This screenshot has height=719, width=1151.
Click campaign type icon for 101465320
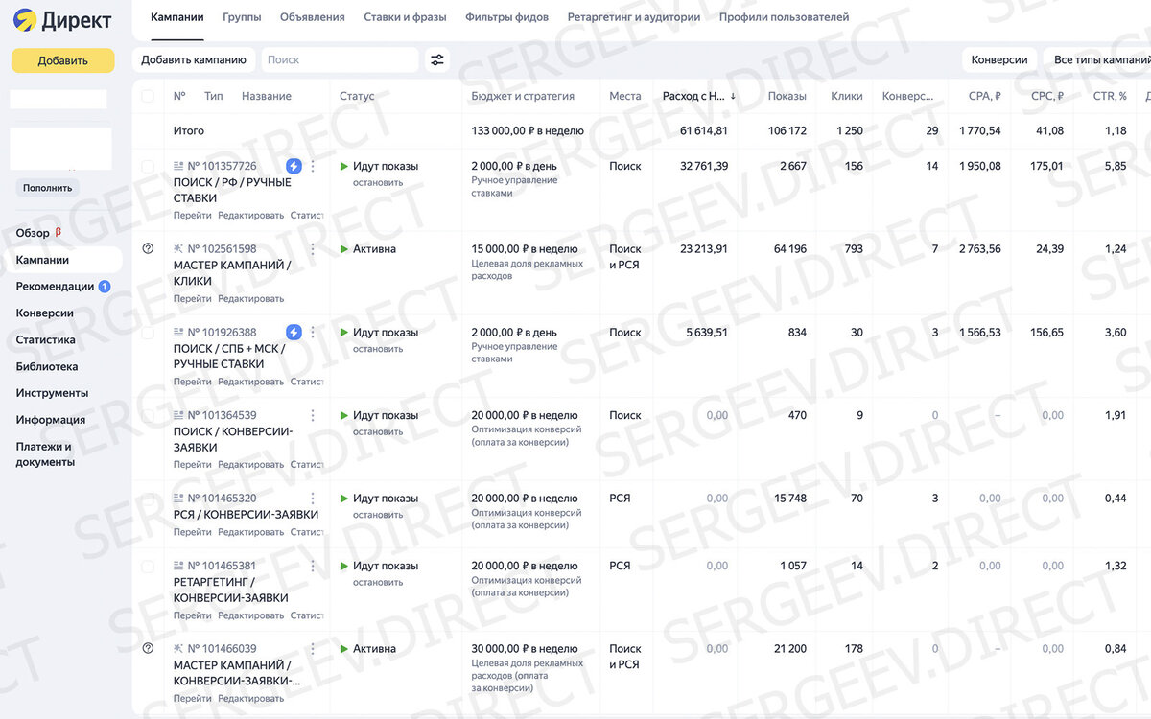click(x=178, y=499)
